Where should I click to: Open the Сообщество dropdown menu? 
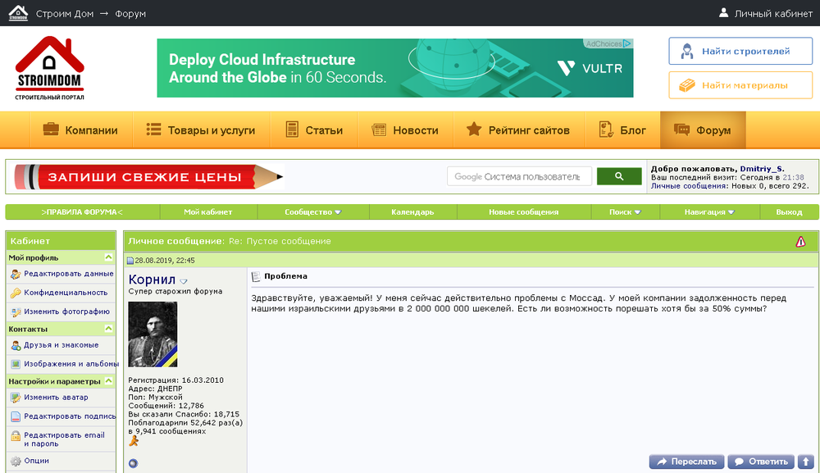tap(312, 212)
